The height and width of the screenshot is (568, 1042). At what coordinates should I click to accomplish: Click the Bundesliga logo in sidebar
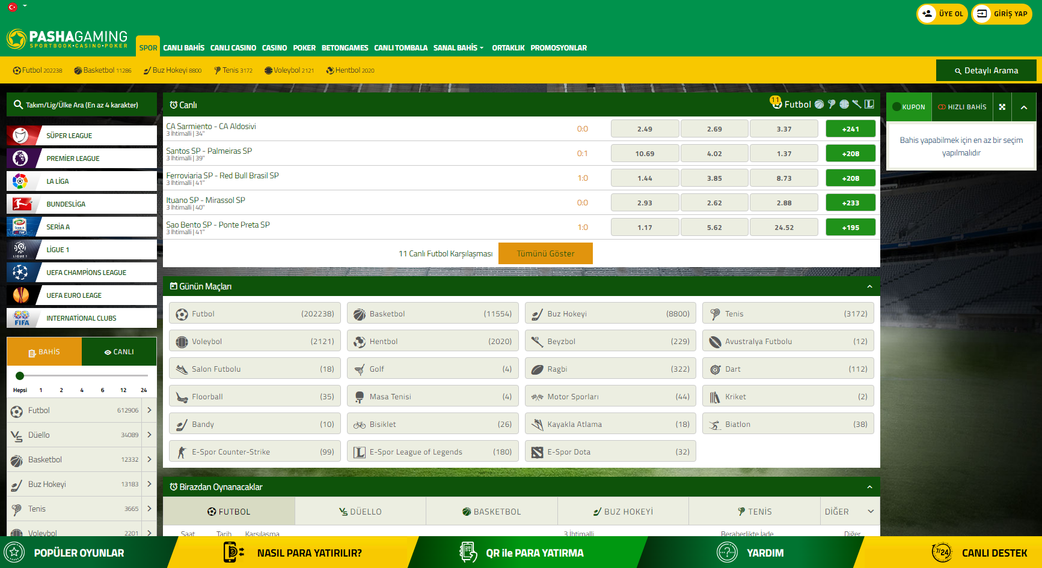[20, 204]
